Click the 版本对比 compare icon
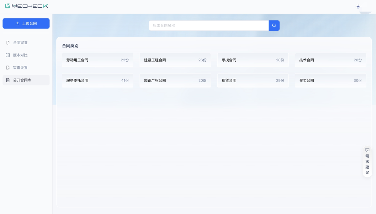 click(x=8, y=55)
